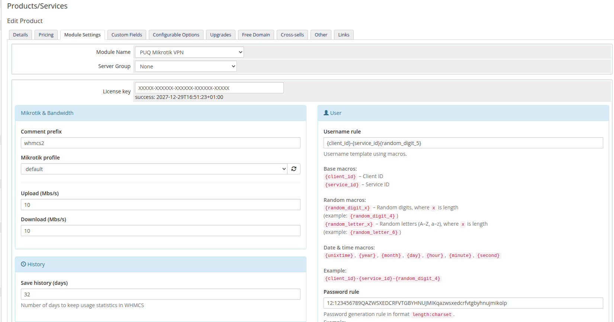Click the length:charset format code
The image size is (614, 322).
(x=432, y=315)
